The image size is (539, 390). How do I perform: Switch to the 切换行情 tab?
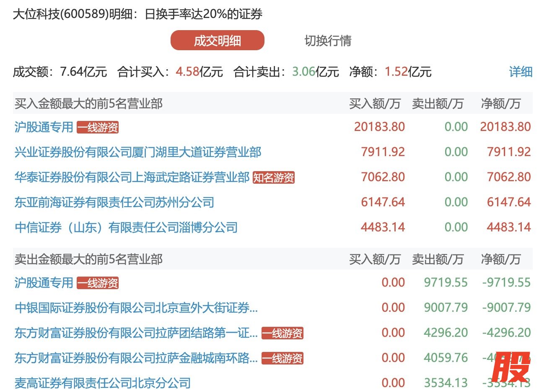pos(328,41)
